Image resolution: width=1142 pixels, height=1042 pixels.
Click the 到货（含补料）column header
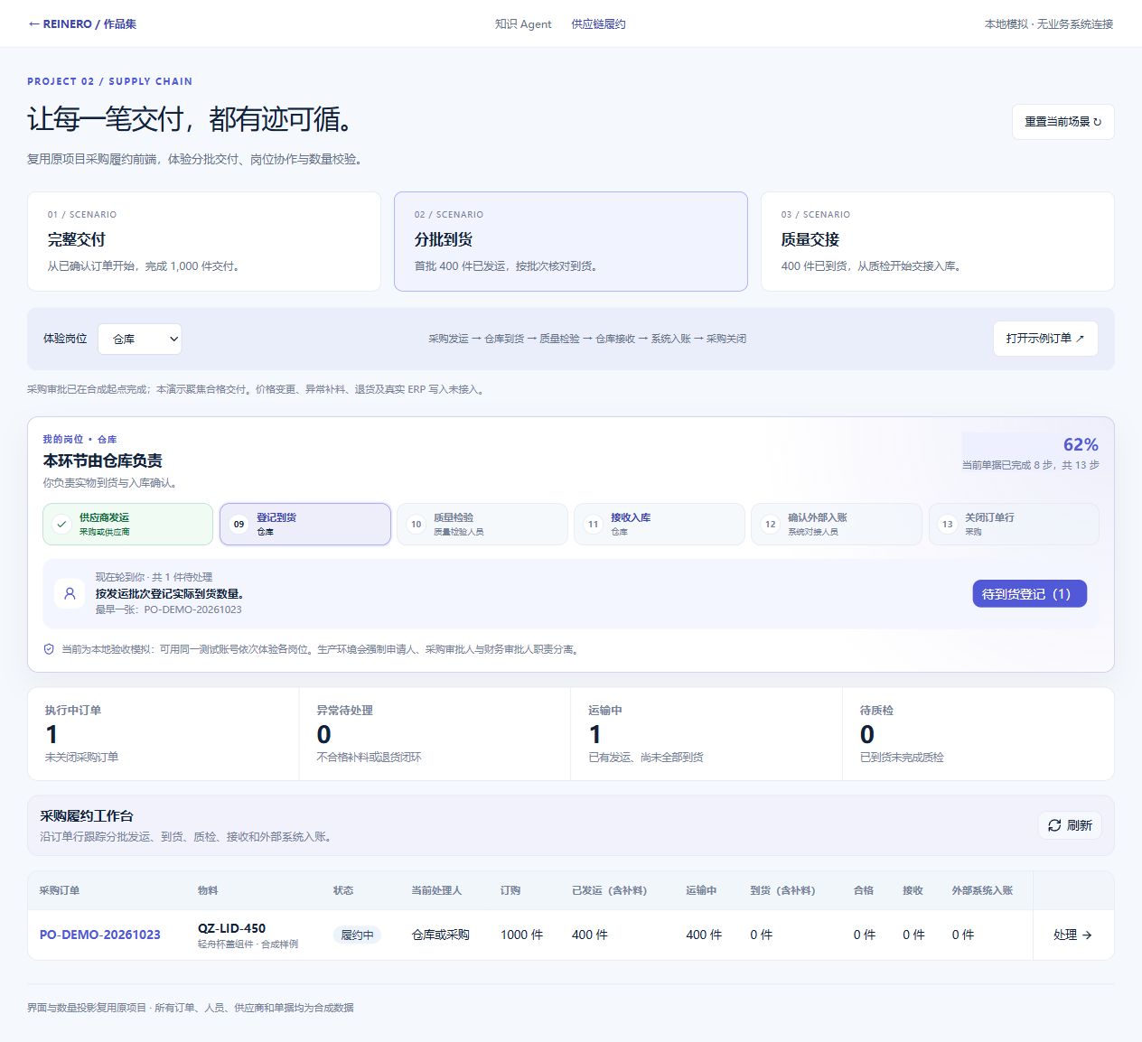pyautogui.click(x=783, y=890)
